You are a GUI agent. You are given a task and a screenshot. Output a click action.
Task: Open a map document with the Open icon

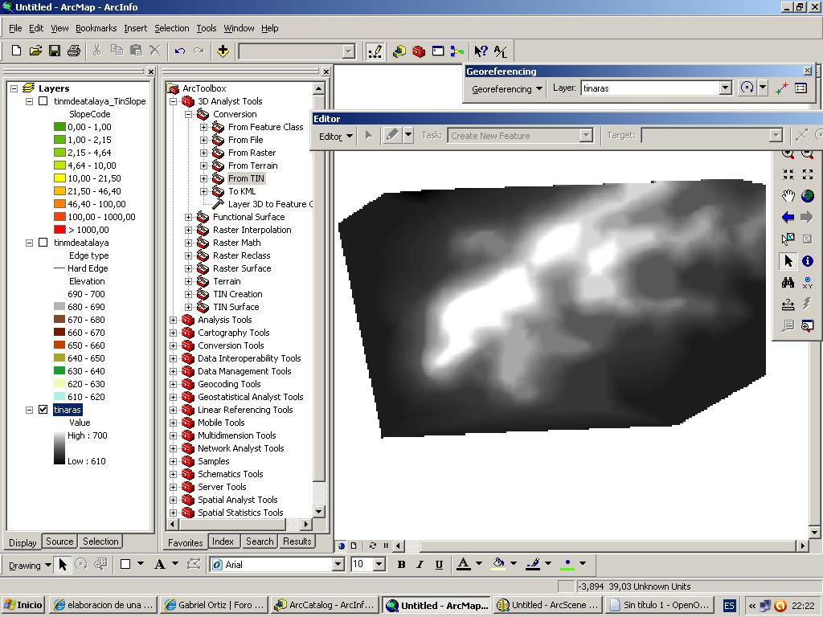pos(35,51)
